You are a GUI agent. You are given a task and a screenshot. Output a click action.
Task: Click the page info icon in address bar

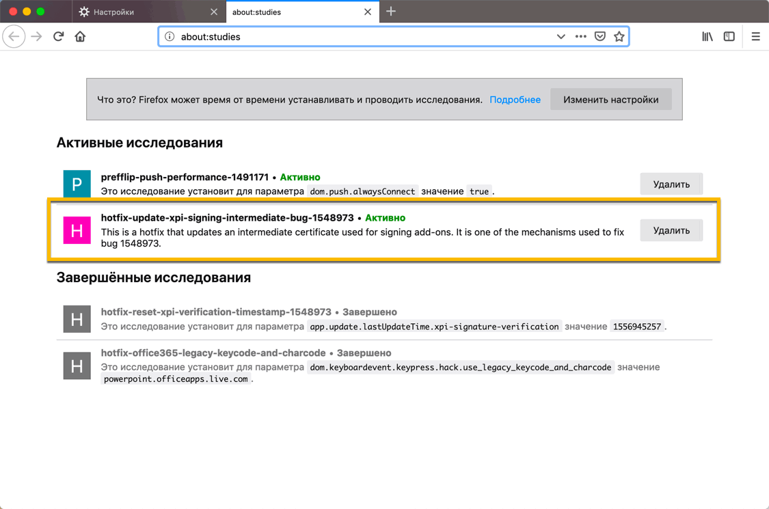[170, 36]
